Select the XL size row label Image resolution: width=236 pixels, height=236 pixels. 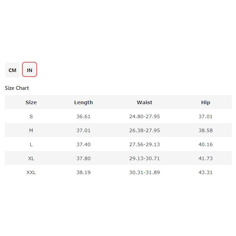click(31, 158)
